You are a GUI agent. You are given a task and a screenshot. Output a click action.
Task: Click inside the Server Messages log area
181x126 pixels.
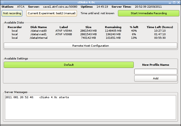click(x=90, y=107)
